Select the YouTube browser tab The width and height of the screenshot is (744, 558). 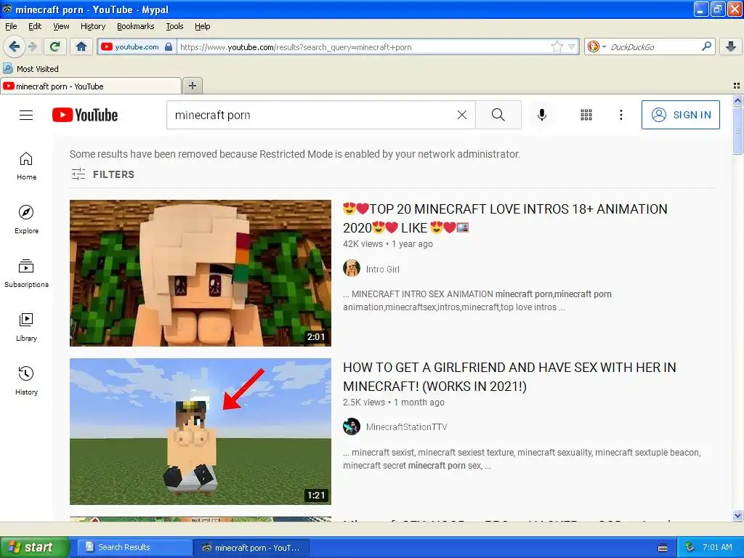(91, 86)
